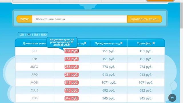Click the Проверить домен button
Screen dimensions: 183x103
click(x=144, y=19)
